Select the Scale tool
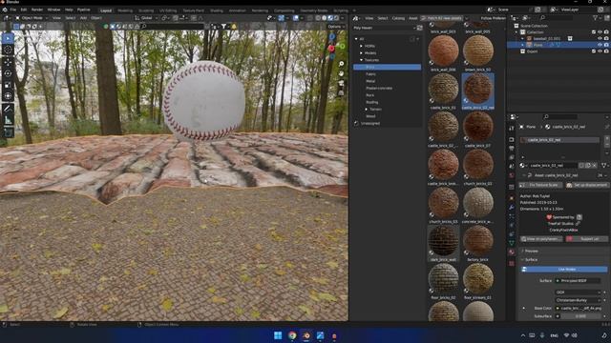611x343 pixels. 8,85
